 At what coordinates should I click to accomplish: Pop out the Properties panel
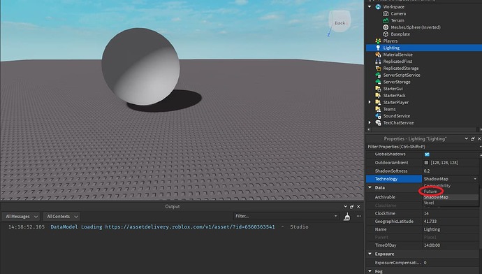click(x=473, y=138)
